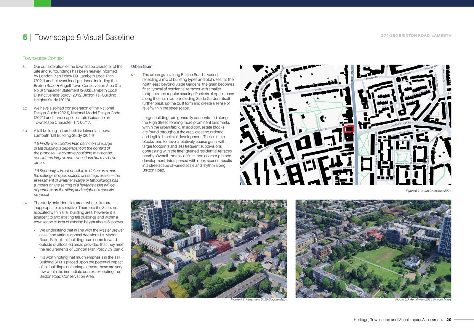This screenshot has height=335, width=474.
Task: Click paragraph number 5.5
Action: tap(133, 75)
